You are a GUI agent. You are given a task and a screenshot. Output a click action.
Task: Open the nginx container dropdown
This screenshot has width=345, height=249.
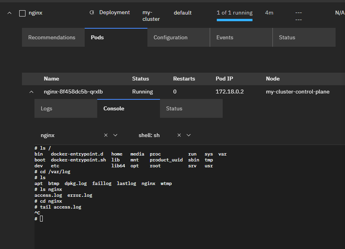click(x=115, y=135)
